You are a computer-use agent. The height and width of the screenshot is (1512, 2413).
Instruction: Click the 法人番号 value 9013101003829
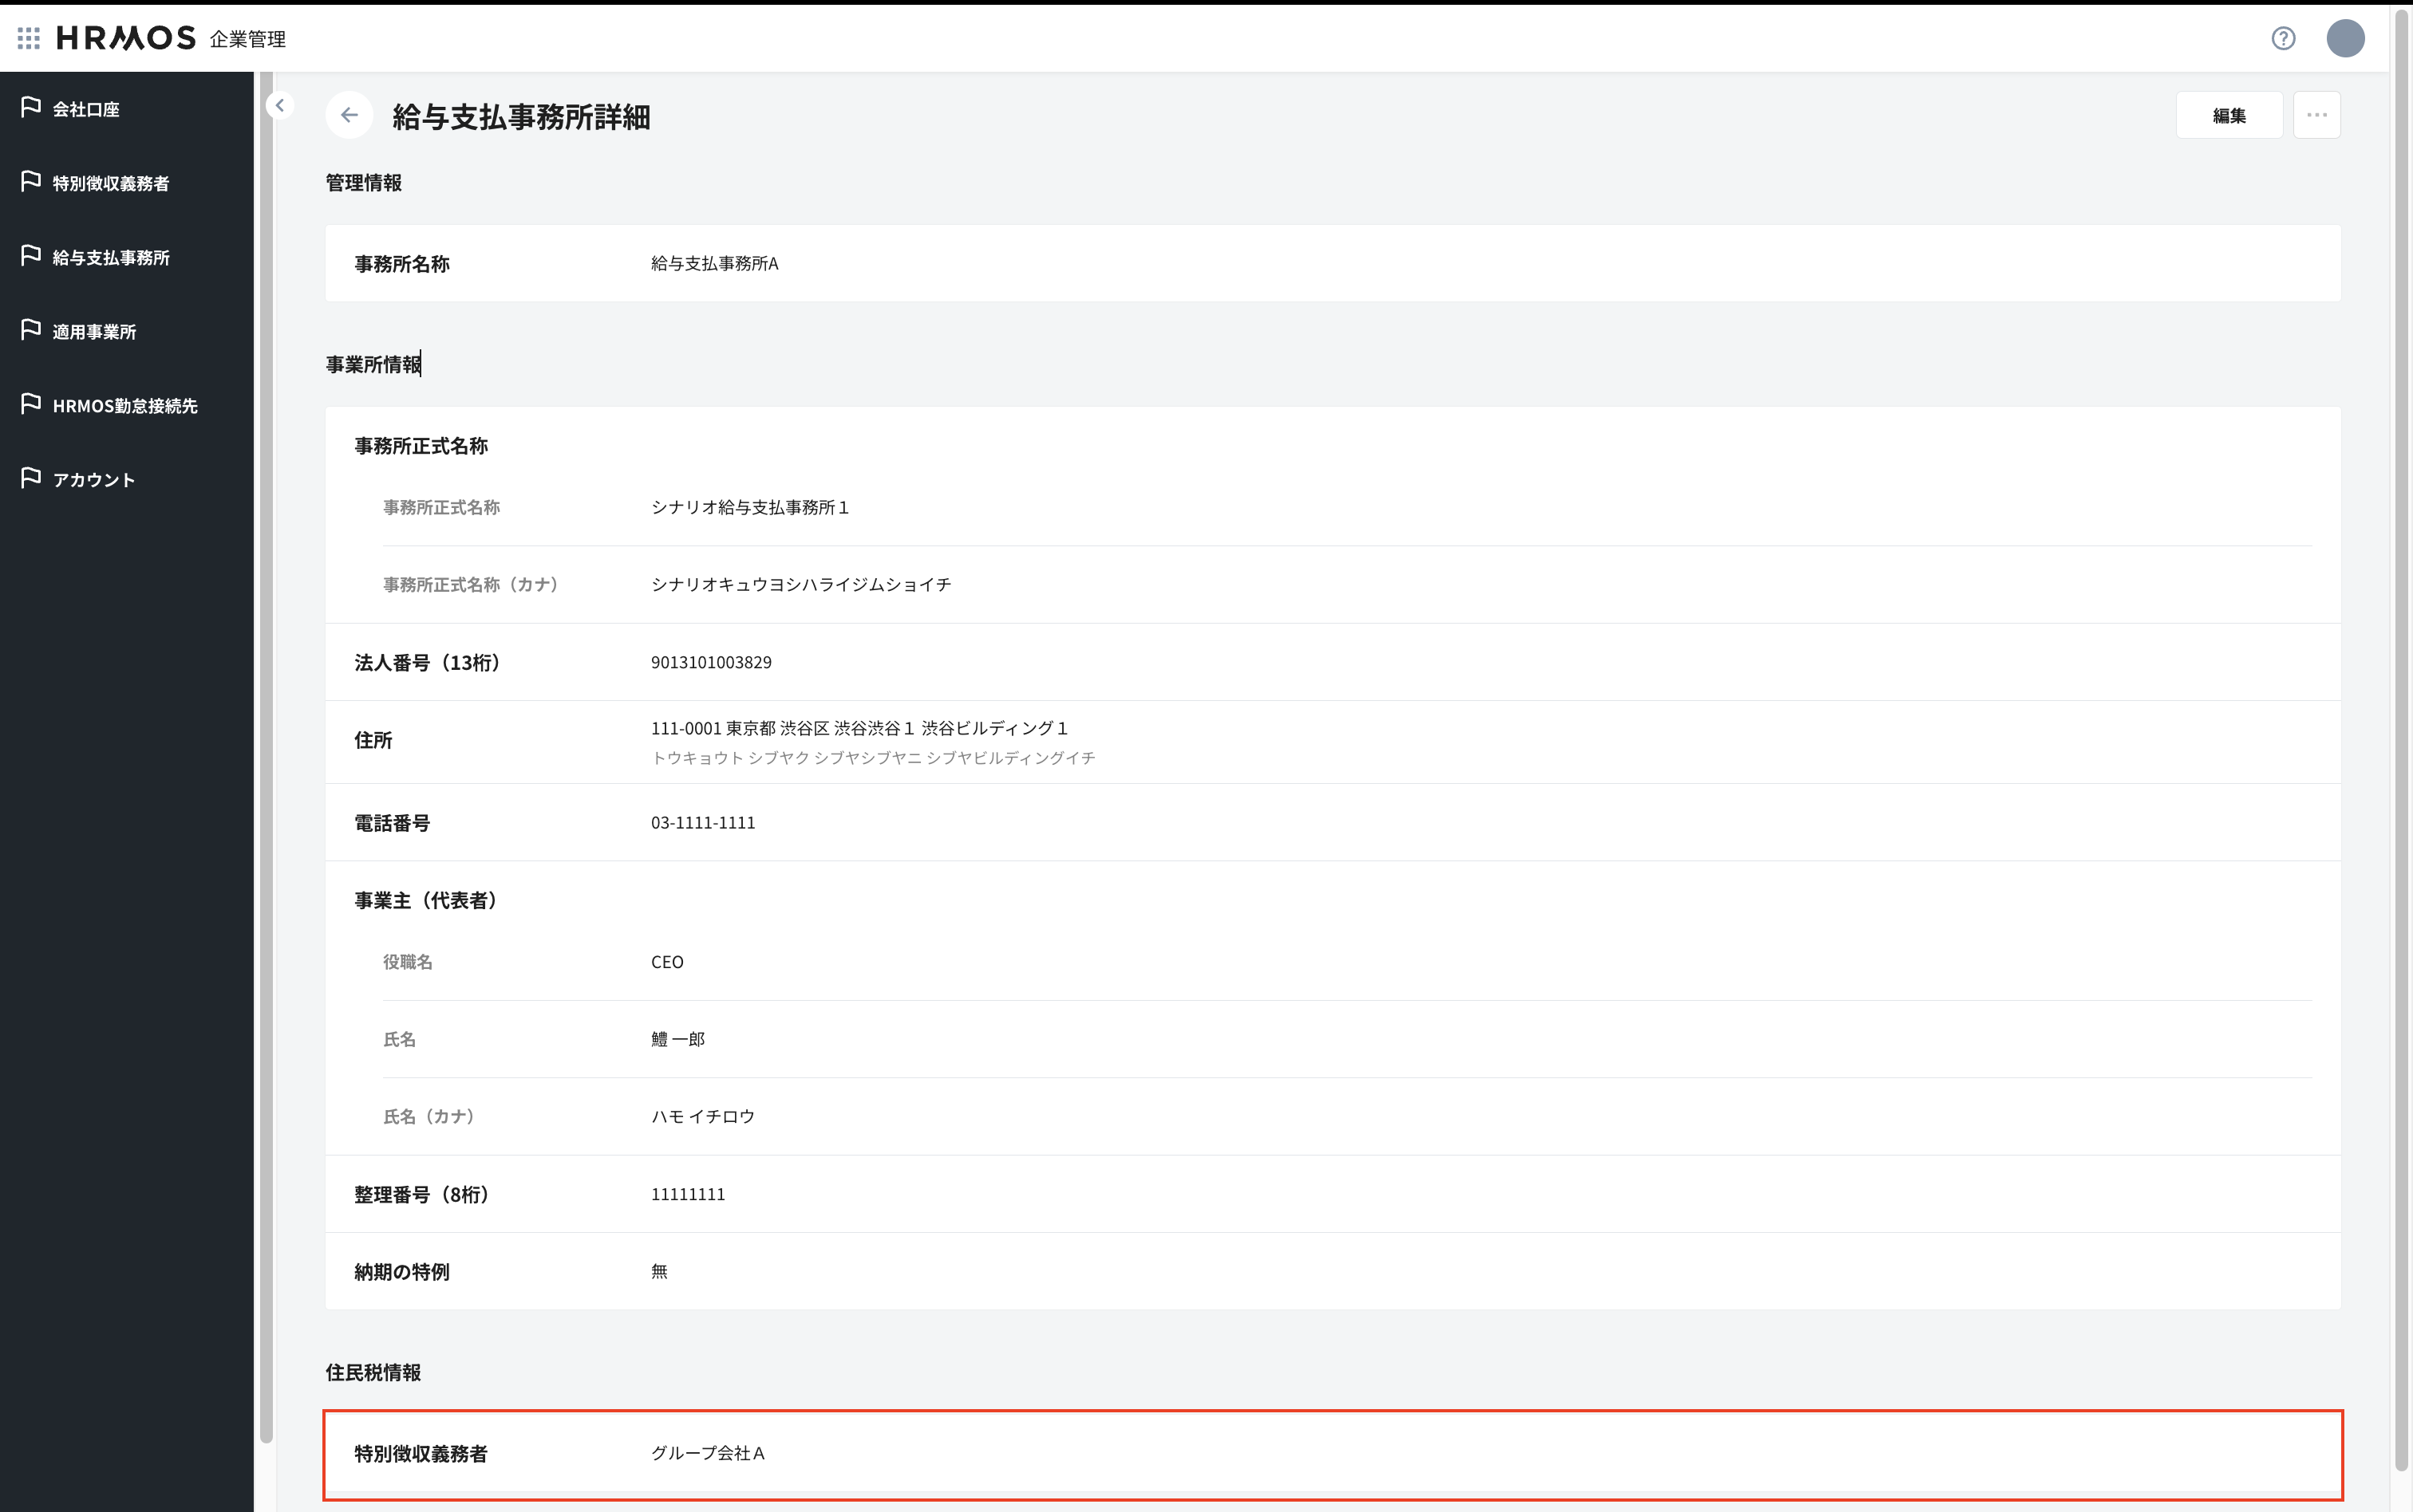pyautogui.click(x=710, y=662)
